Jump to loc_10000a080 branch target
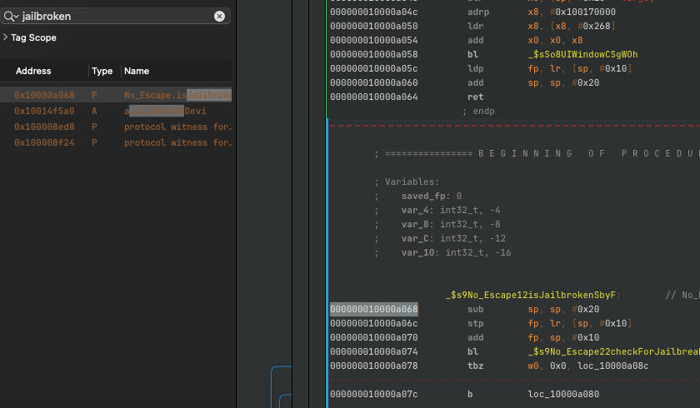 tap(563, 394)
